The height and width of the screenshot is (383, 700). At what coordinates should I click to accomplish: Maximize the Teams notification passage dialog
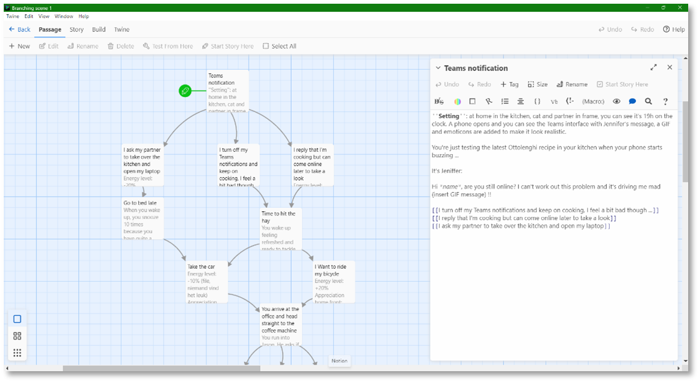click(x=653, y=67)
